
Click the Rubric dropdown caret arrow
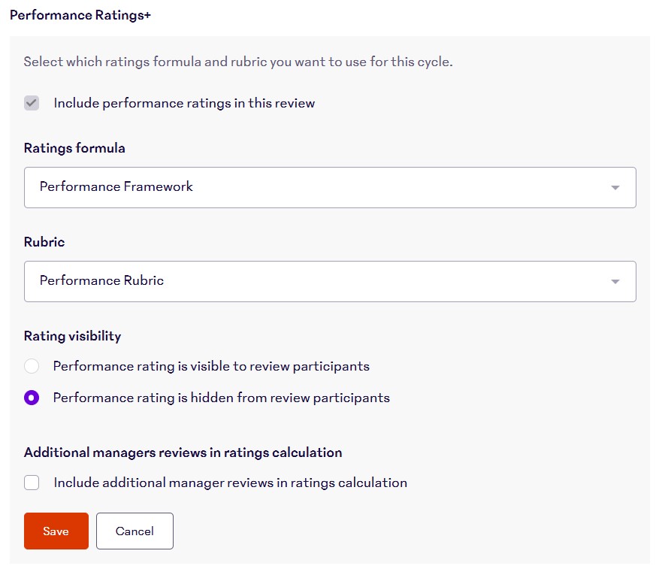(x=615, y=281)
